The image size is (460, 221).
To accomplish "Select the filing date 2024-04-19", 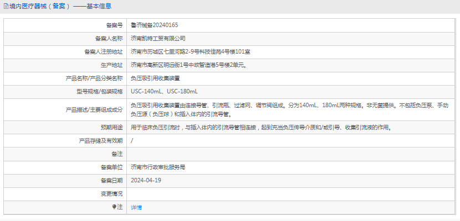I will click(146, 180).
